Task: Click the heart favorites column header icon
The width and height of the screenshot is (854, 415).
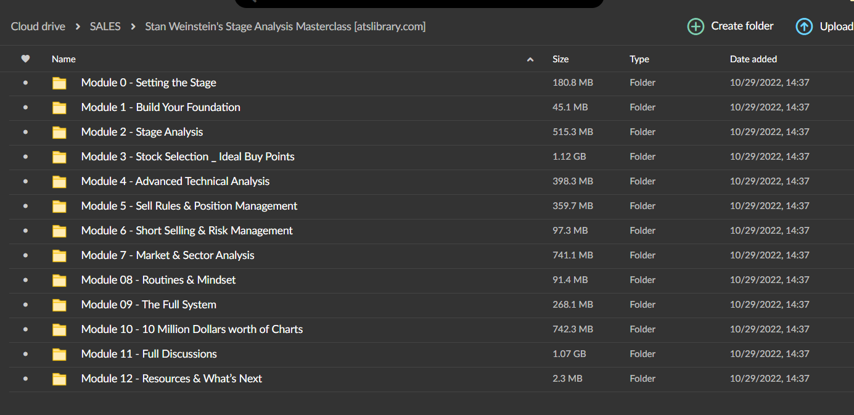Action: click(x=25, y=59)
